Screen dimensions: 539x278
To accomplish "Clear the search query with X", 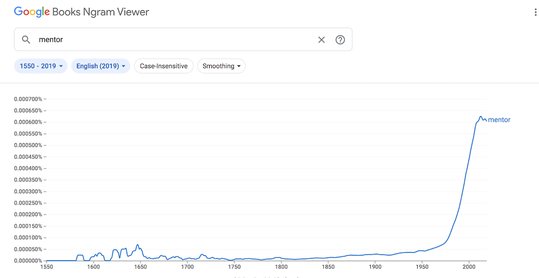I will point(321,40).
